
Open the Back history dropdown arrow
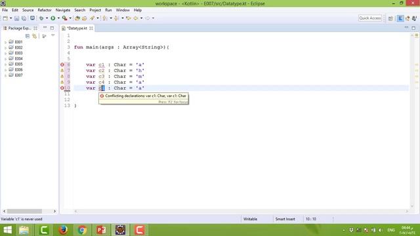tap(142, 18)
